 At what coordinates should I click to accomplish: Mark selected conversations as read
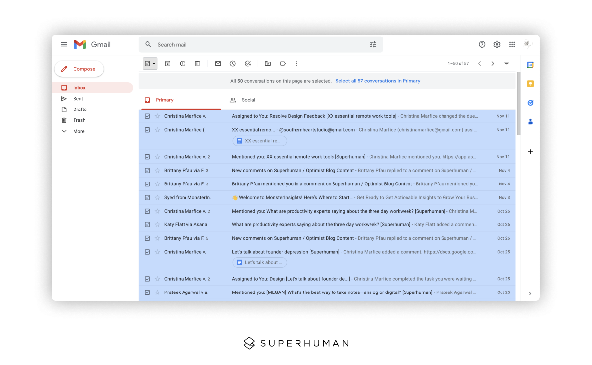pyautogui.click(x=218, y=64)
